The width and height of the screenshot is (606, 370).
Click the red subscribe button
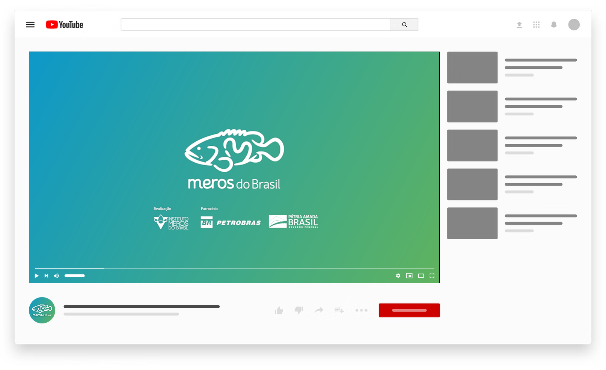[x=409, y=310]
